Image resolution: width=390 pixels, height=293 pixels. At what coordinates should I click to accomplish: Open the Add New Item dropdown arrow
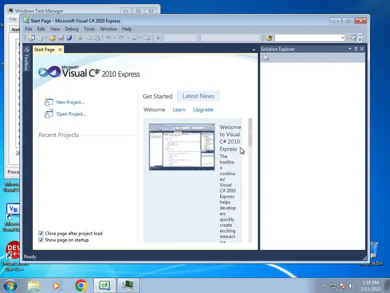click(x=46, y=38)
